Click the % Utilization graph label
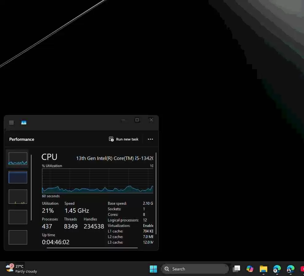Image resolution: width=304 pixels, height=276 pixels. (x=52, y=166)
